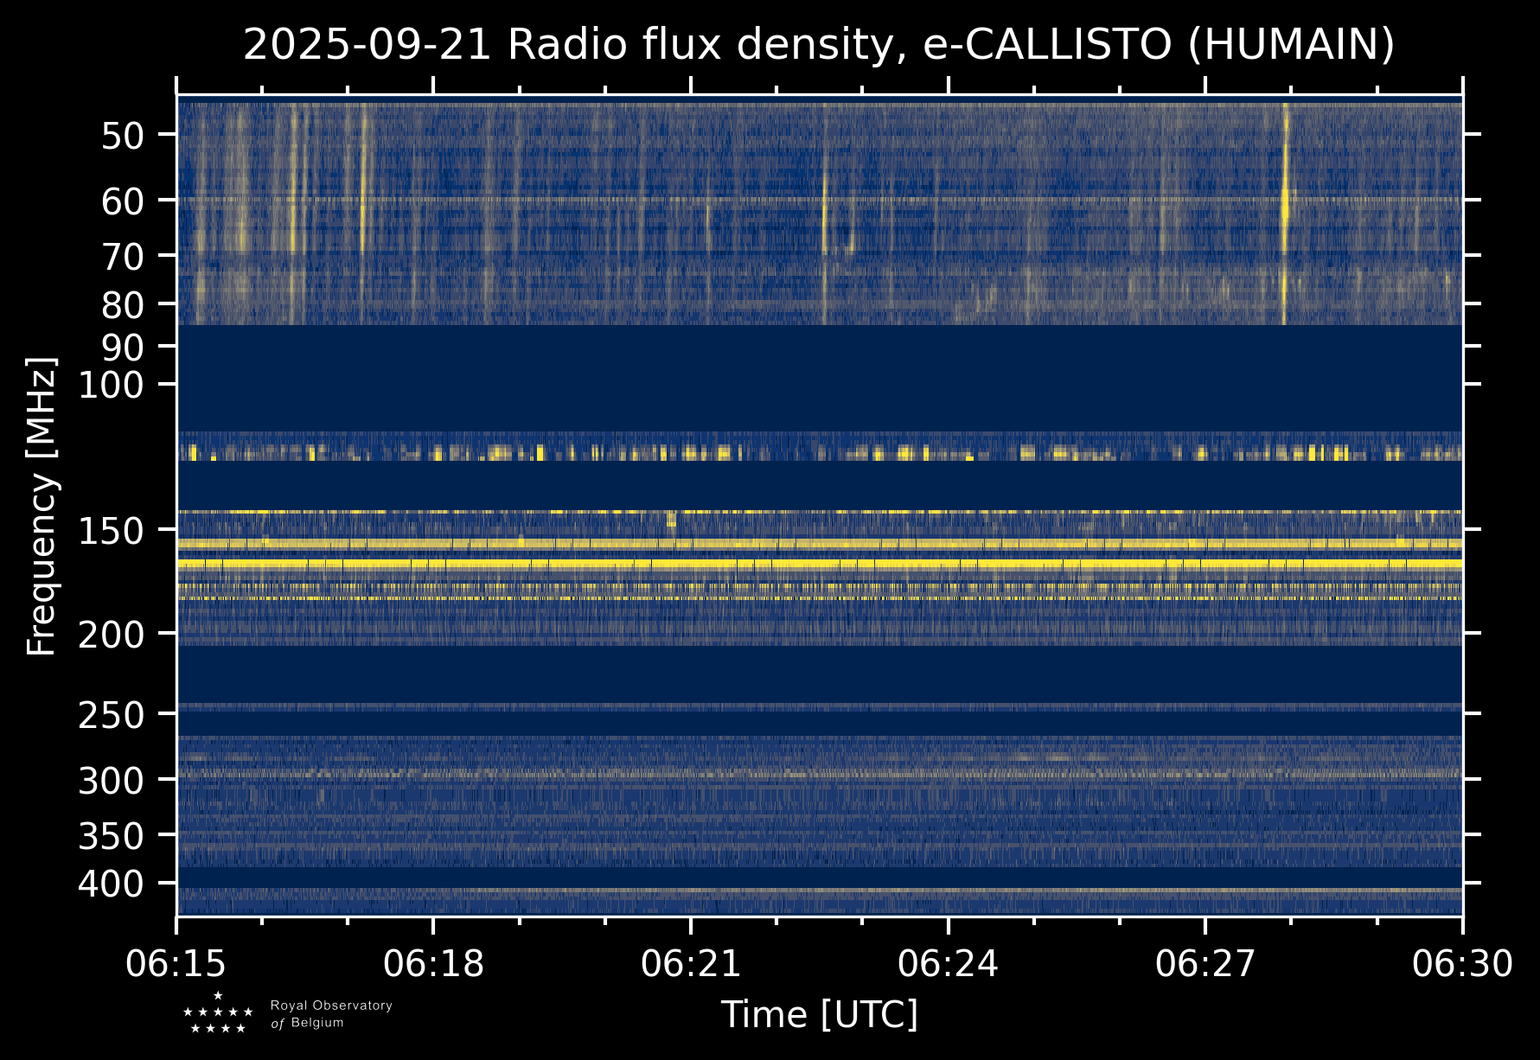Click the 06:27 time tick label

(x=1205, y=964)
